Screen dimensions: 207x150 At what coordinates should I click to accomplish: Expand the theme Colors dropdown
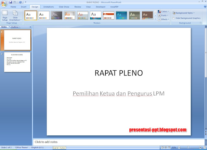tap(163, 12)
